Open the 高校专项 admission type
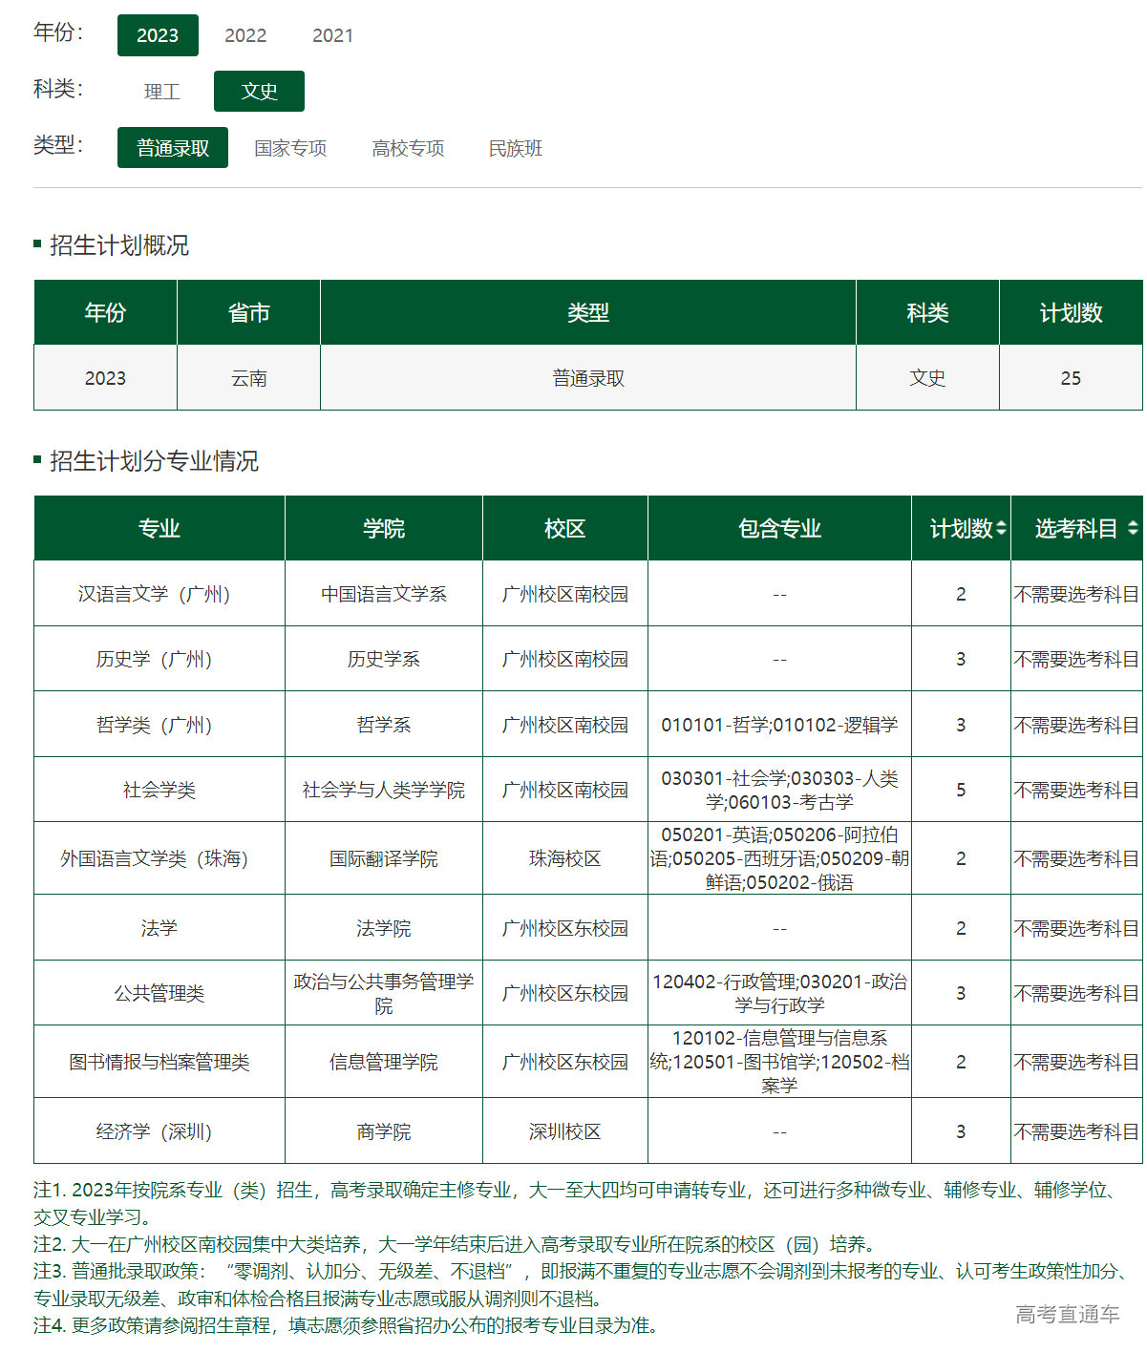This screenshot has height=1352, width=1147. (x=408, y=147)
